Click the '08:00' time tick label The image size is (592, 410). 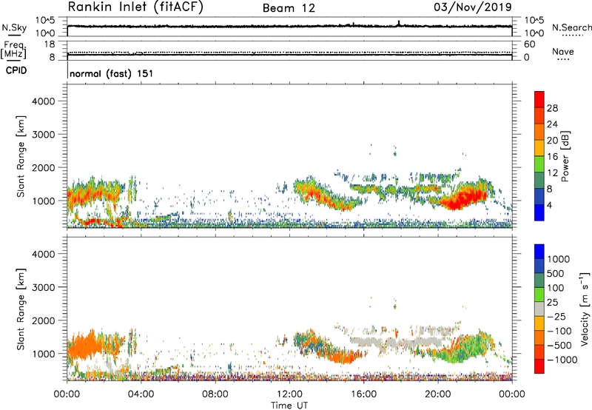click(x=215, y=394)
